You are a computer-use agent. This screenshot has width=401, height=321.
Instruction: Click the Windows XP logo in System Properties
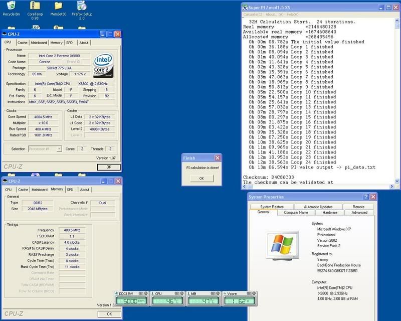coord(282,245)
